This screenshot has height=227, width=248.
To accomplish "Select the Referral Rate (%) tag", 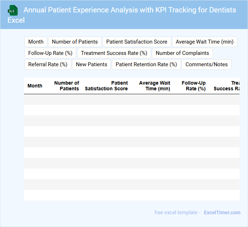I will pyautogui.click(x=48, y=64).
